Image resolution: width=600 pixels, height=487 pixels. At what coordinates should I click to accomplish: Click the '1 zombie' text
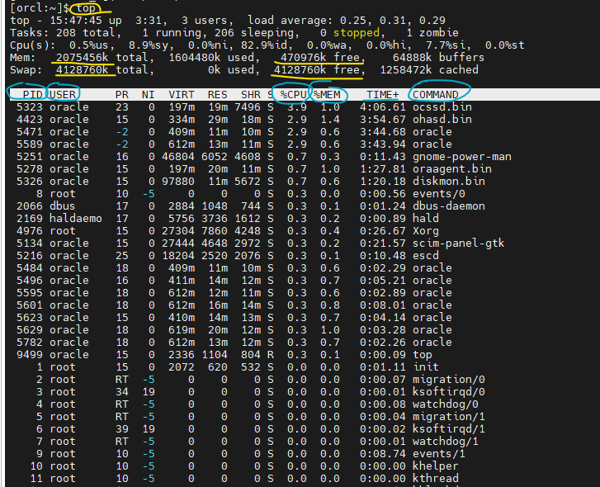[432, 32]
